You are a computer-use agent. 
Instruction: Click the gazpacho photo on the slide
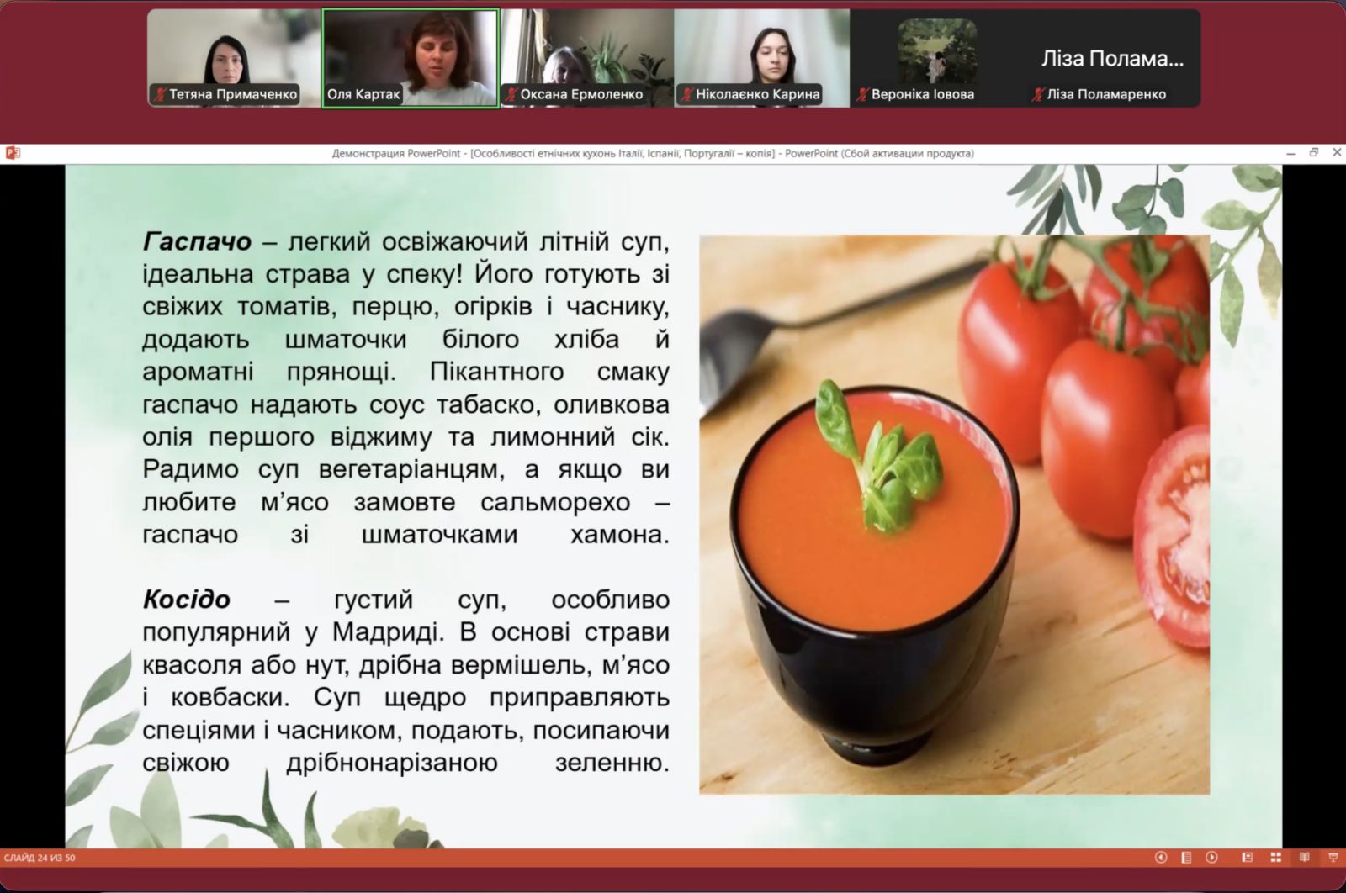click(x=954, y=515)
